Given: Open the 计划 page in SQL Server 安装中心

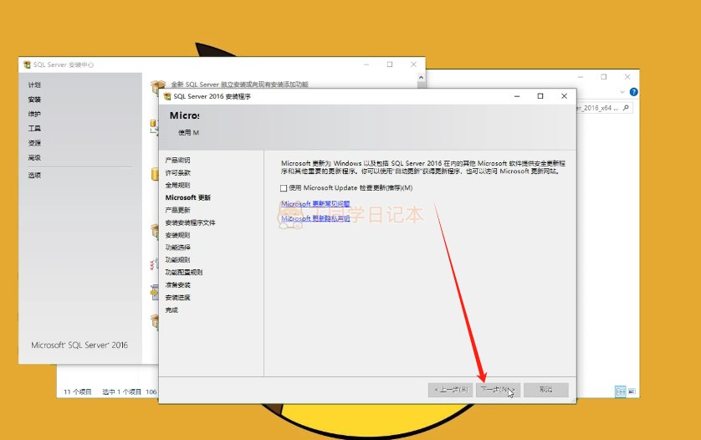Looking at the screenshot, I should (34, 85).
